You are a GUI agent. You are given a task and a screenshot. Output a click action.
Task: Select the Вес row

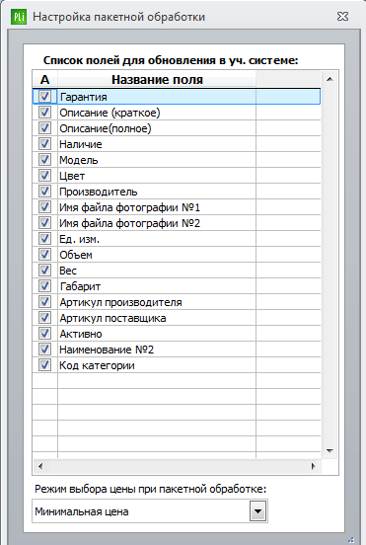click(177, 271)
